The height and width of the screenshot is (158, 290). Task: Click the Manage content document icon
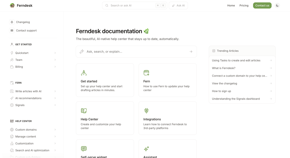point(12,137)
